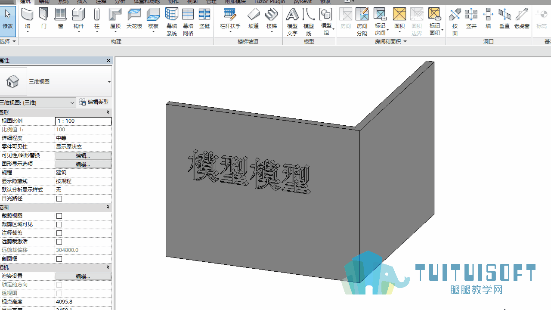Image resolution: width=551 pixels, height=310 pixels.
Task: Choose the 幕墙网格 curtain grid tool
Action: pyautogui.click(x=188, y=22)
